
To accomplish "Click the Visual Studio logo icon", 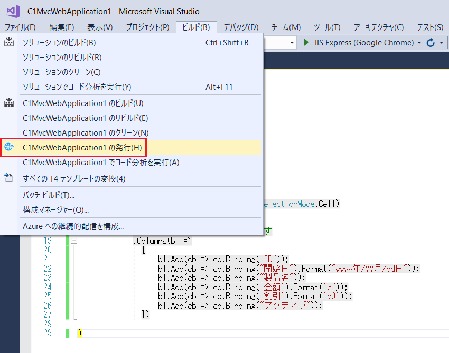I will [13, 11].
